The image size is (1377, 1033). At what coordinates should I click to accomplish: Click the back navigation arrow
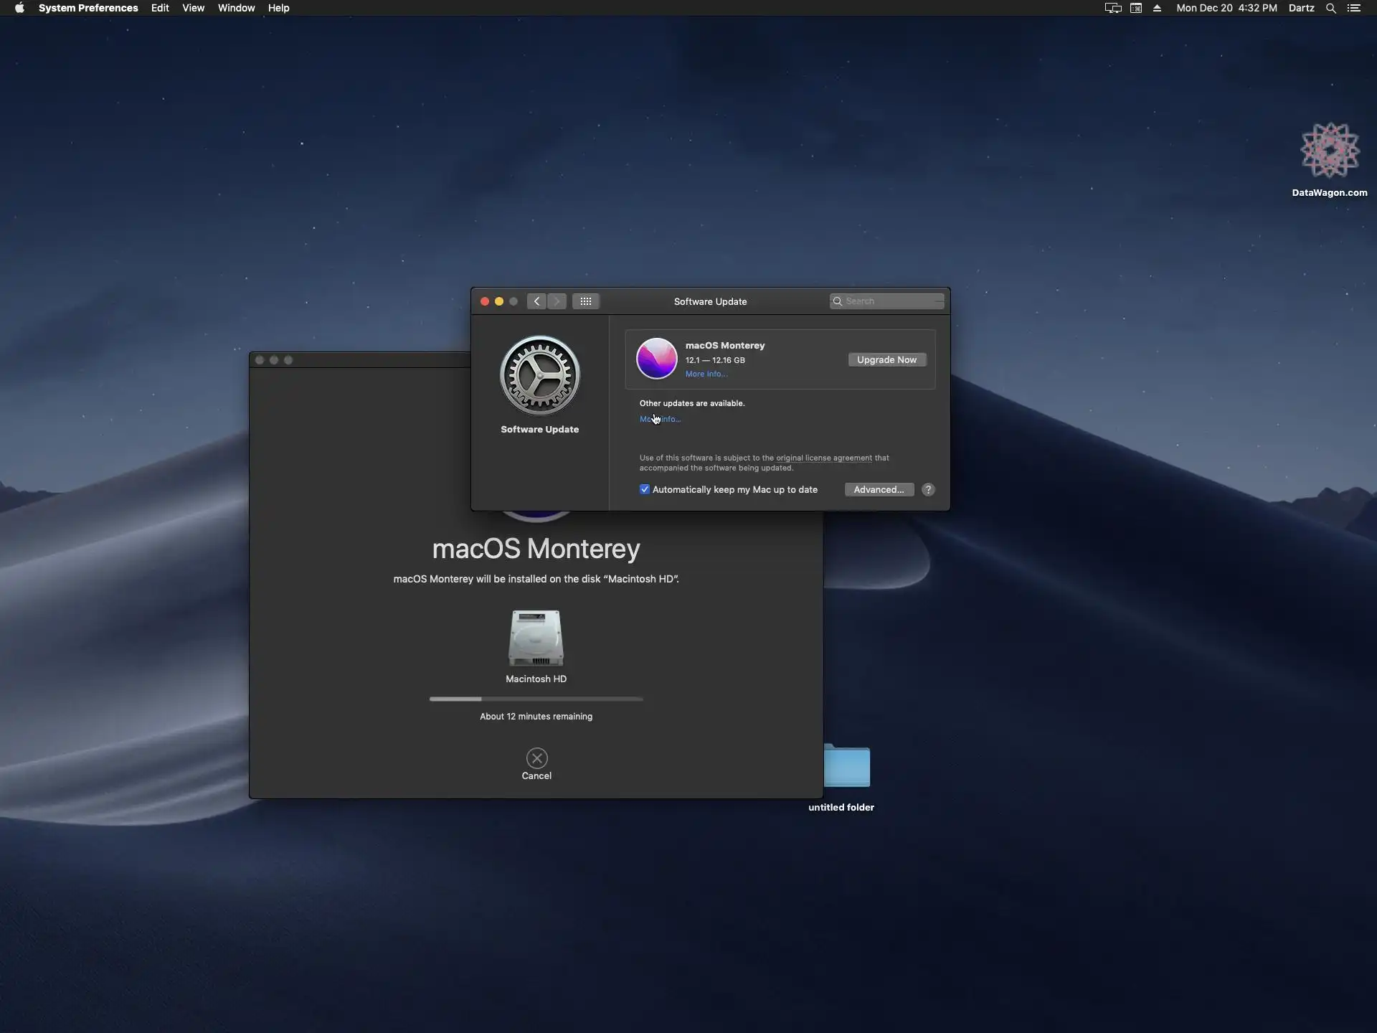pyautogui.click(x=536, y=301)
